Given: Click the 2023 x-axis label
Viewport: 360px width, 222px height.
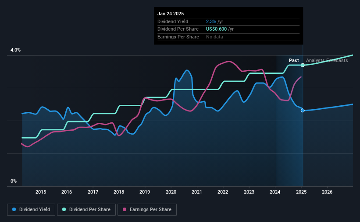Looking at the screenshot, I should [249, 192].
